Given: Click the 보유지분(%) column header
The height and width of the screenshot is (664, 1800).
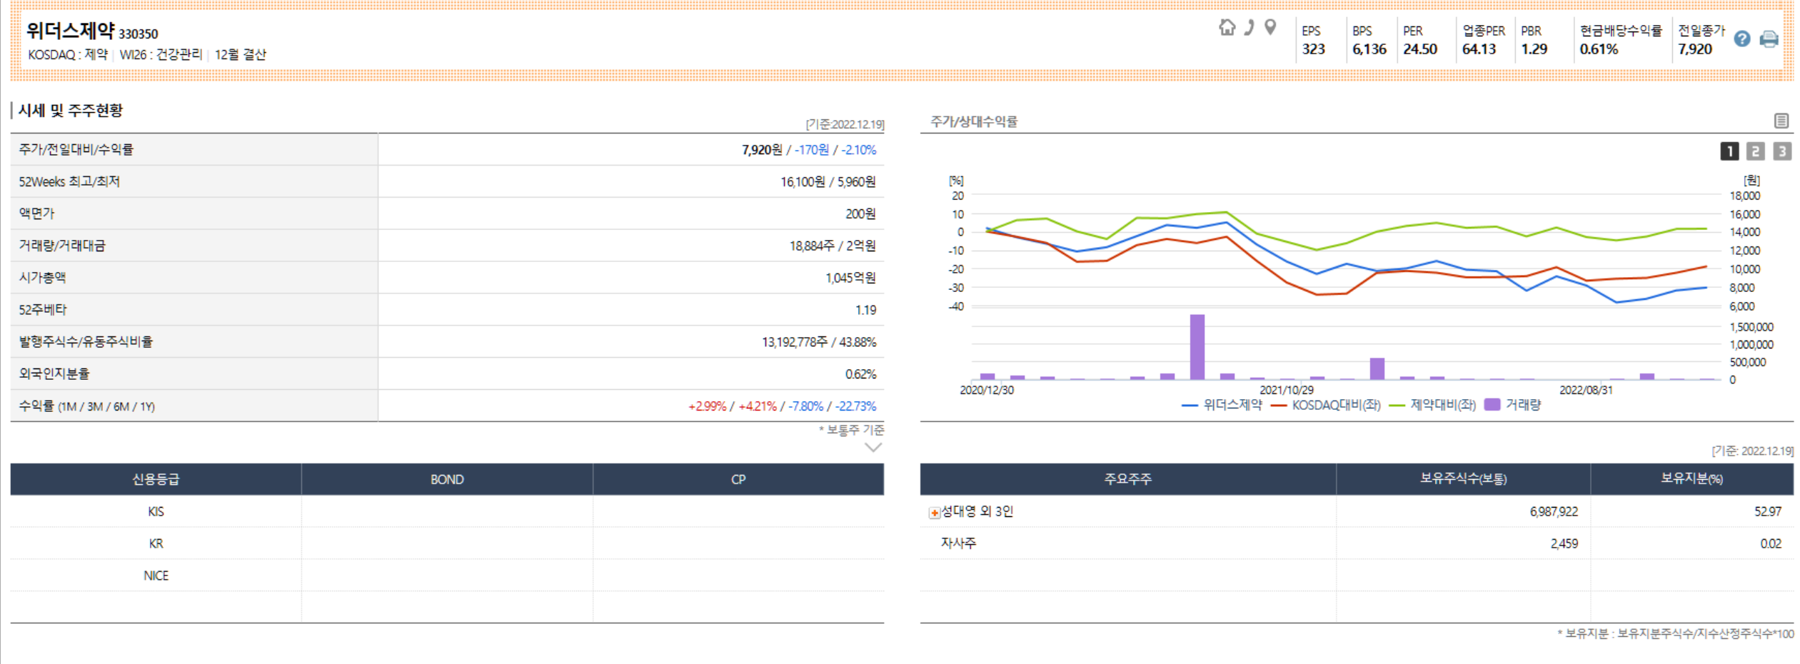Looking at the screenshot, I should [x=1691, y=478].
